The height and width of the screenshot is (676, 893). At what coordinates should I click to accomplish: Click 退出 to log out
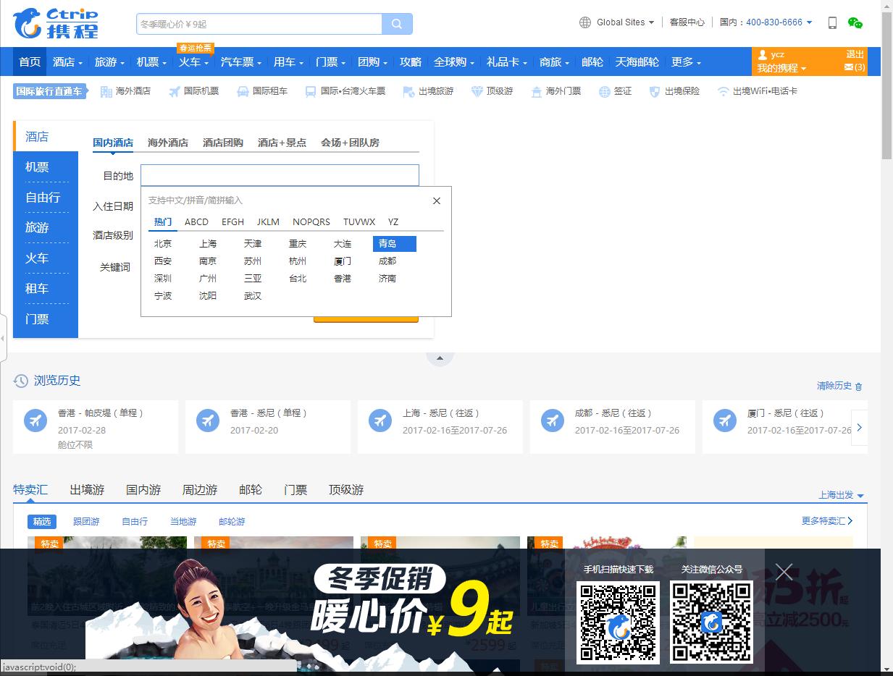(x=855, y=54)
